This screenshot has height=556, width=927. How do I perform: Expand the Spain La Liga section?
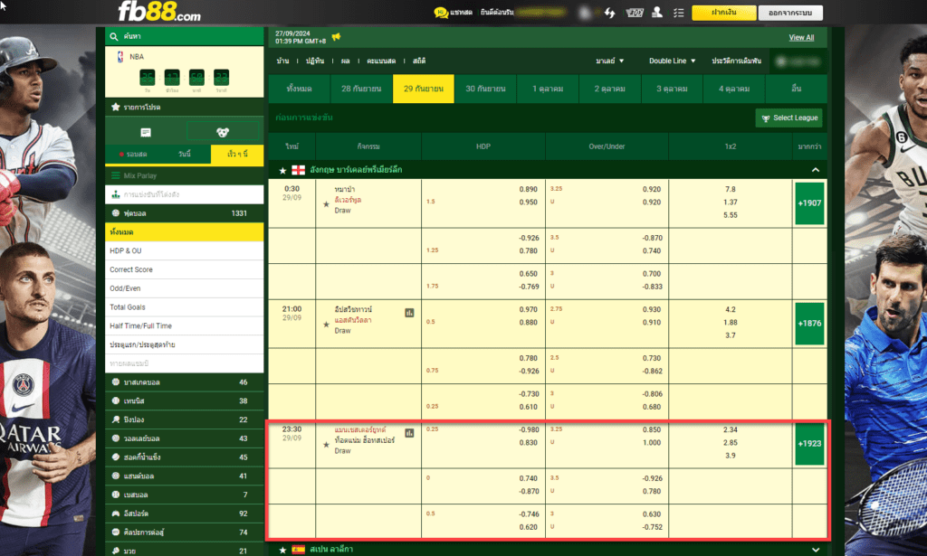816,550
